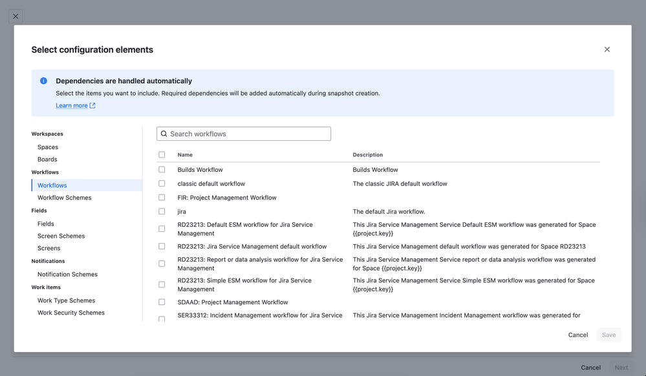Click 'The default Jira workflow.' description
Viewport: 646px width, 376px height.
click(389, 212)
